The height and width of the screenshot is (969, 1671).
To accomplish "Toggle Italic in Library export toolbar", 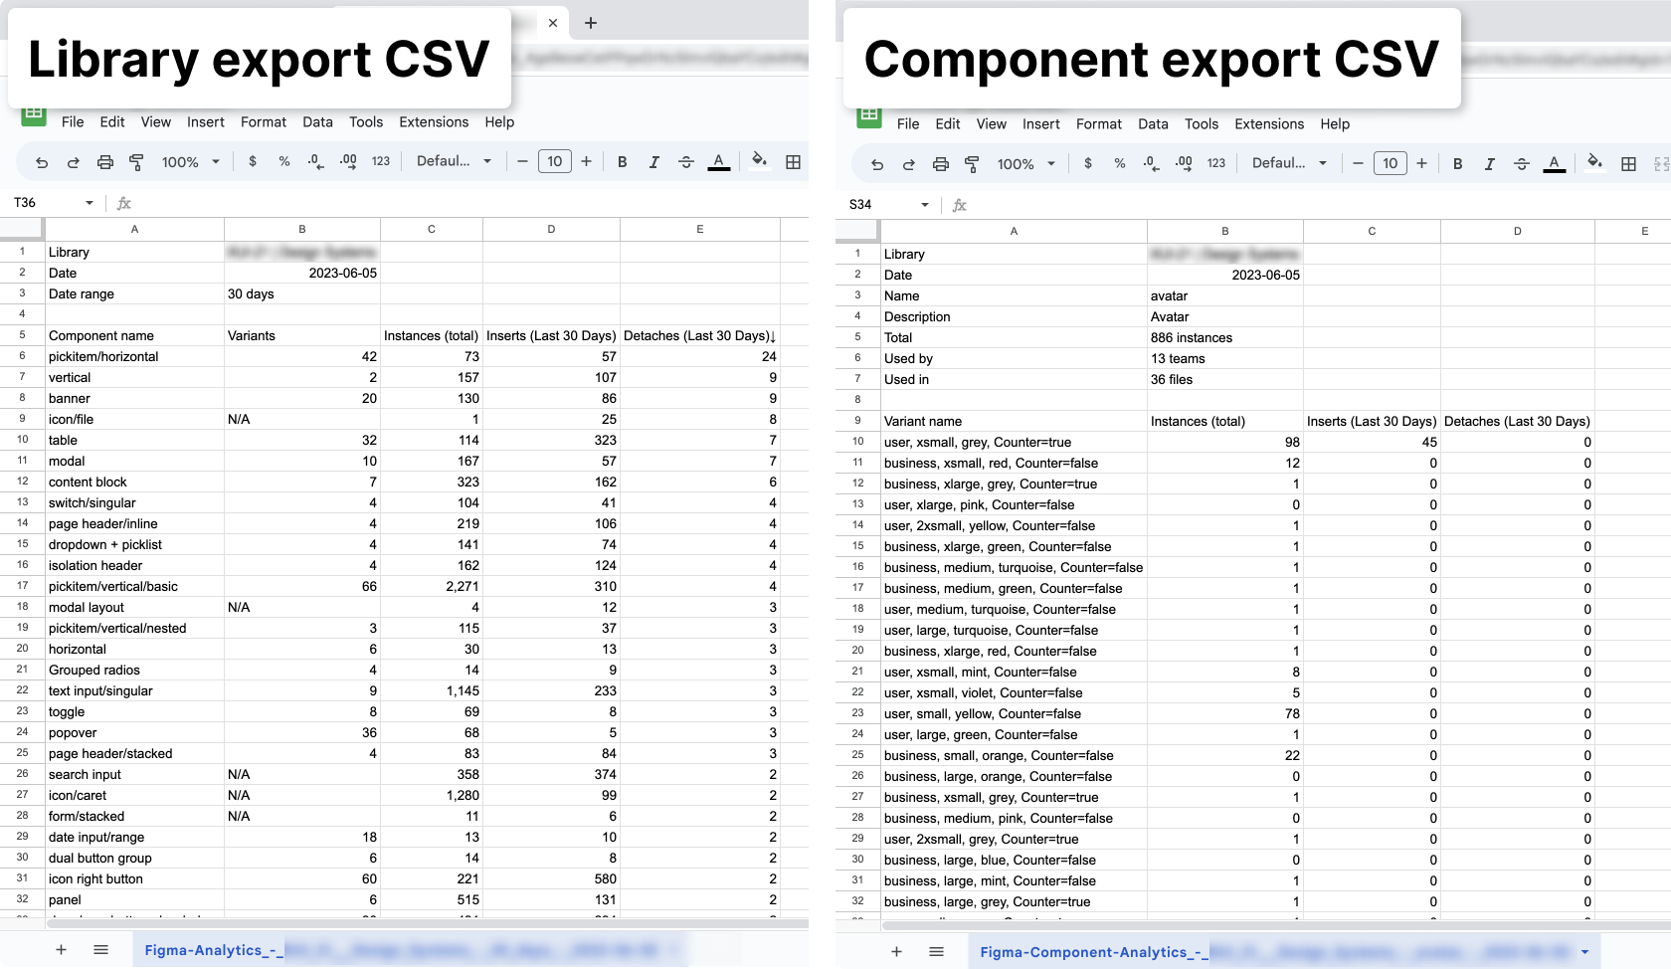I will click(654, 162).
